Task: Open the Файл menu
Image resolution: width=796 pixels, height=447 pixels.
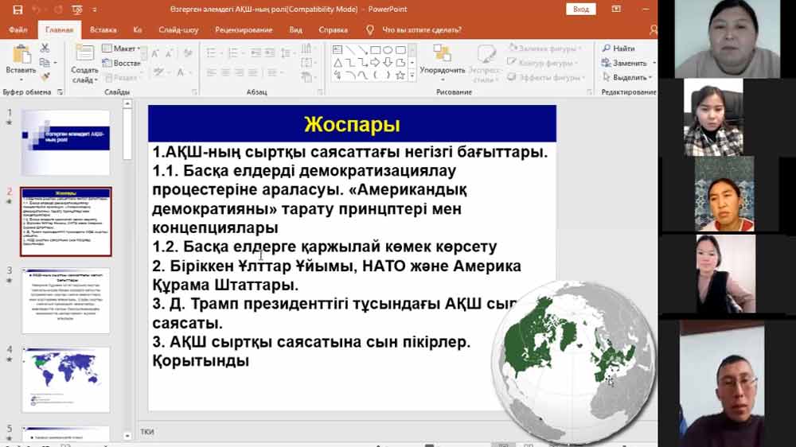Action: (18, 30)
